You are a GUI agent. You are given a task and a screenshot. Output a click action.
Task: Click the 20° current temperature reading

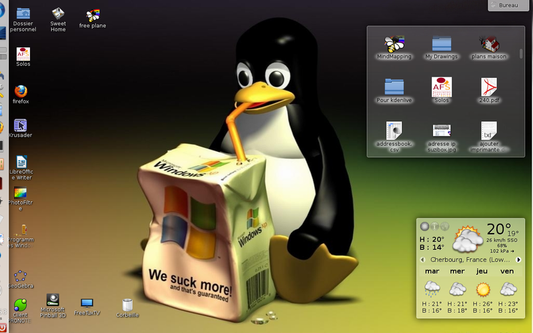click(x=499, y=229)
